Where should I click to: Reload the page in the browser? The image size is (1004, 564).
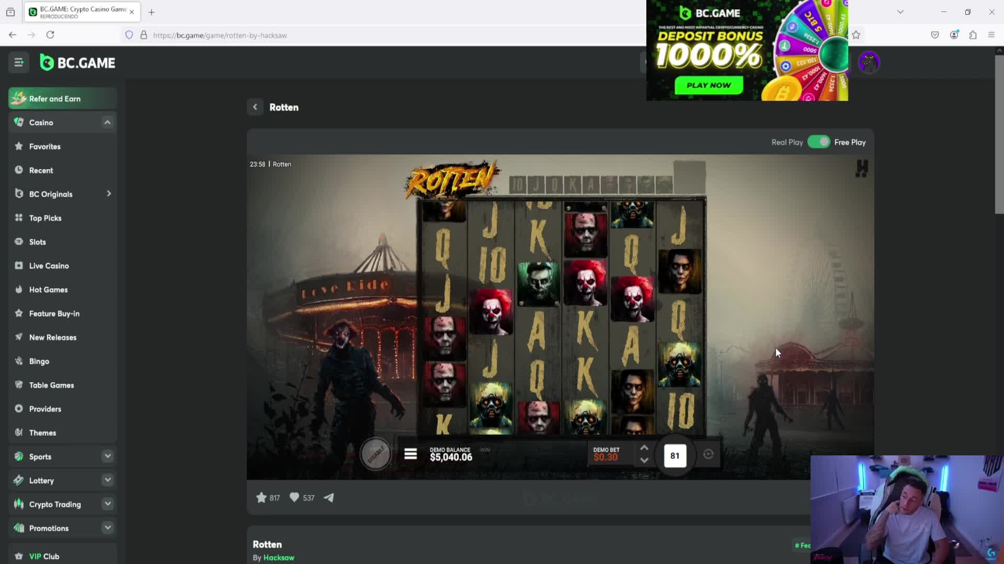click(x=50, y=35)
